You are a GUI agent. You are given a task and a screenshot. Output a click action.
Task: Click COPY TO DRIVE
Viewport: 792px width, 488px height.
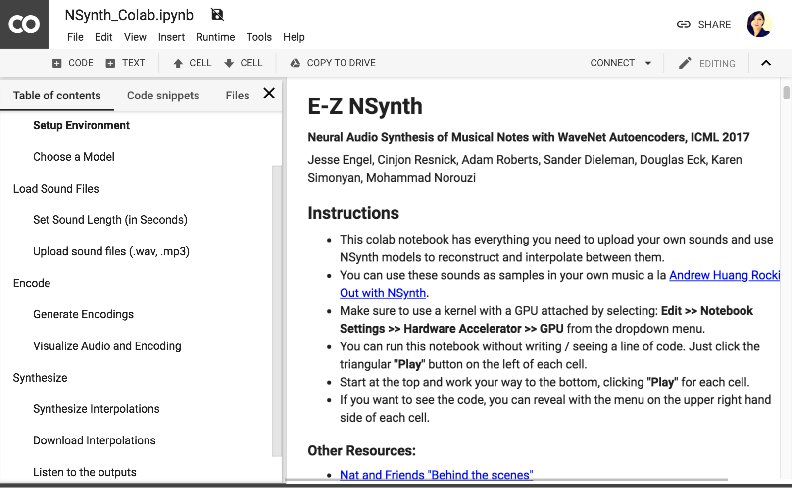(x=333, y=63)
